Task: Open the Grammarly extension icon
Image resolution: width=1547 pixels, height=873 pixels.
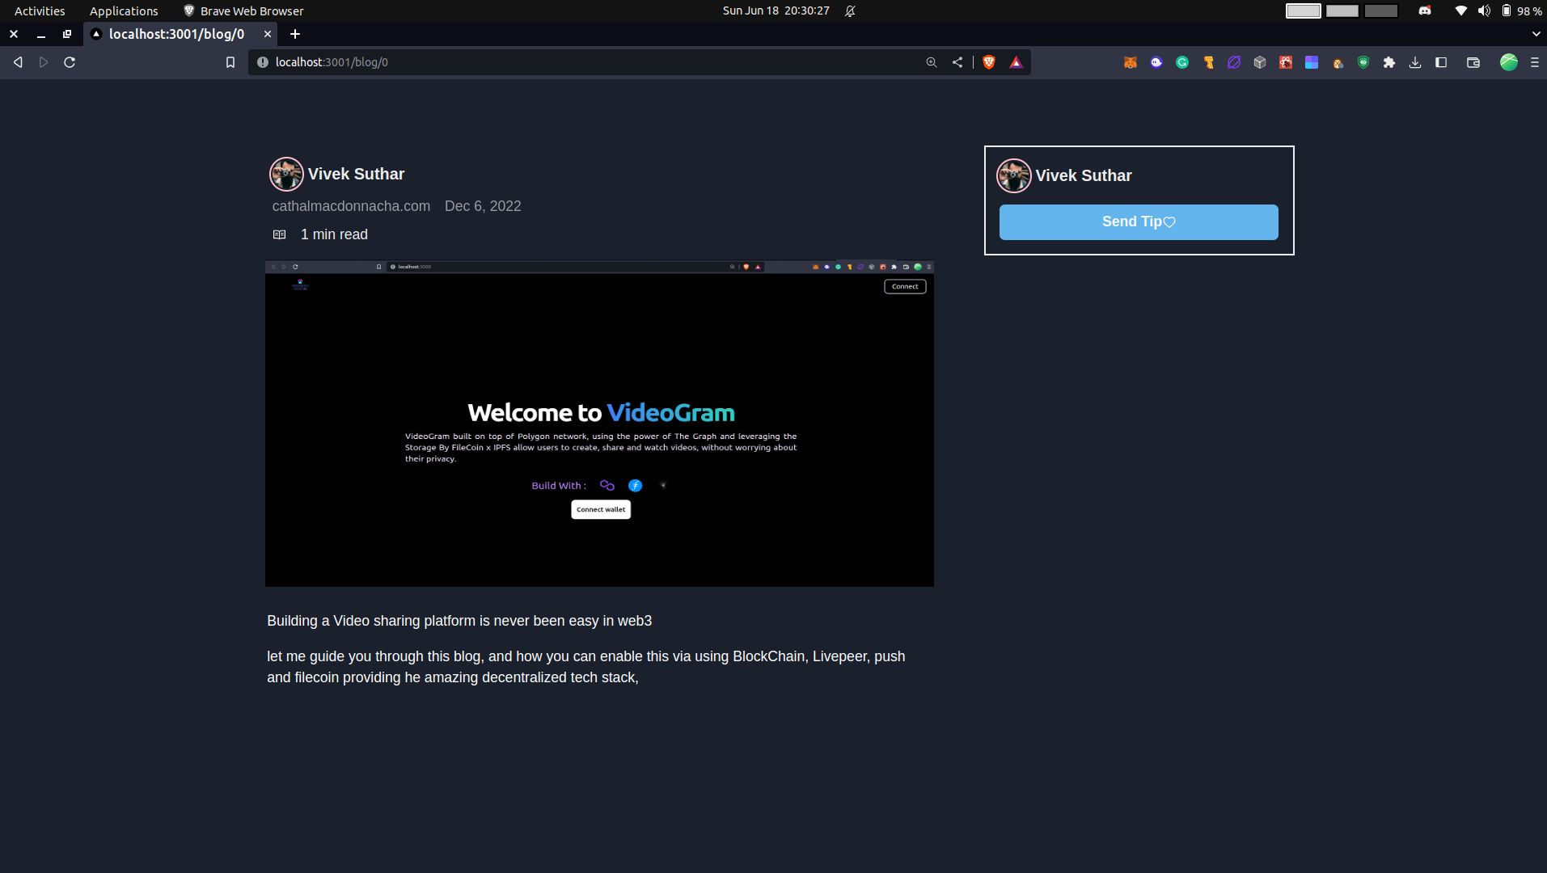Action: point(1182,62)
